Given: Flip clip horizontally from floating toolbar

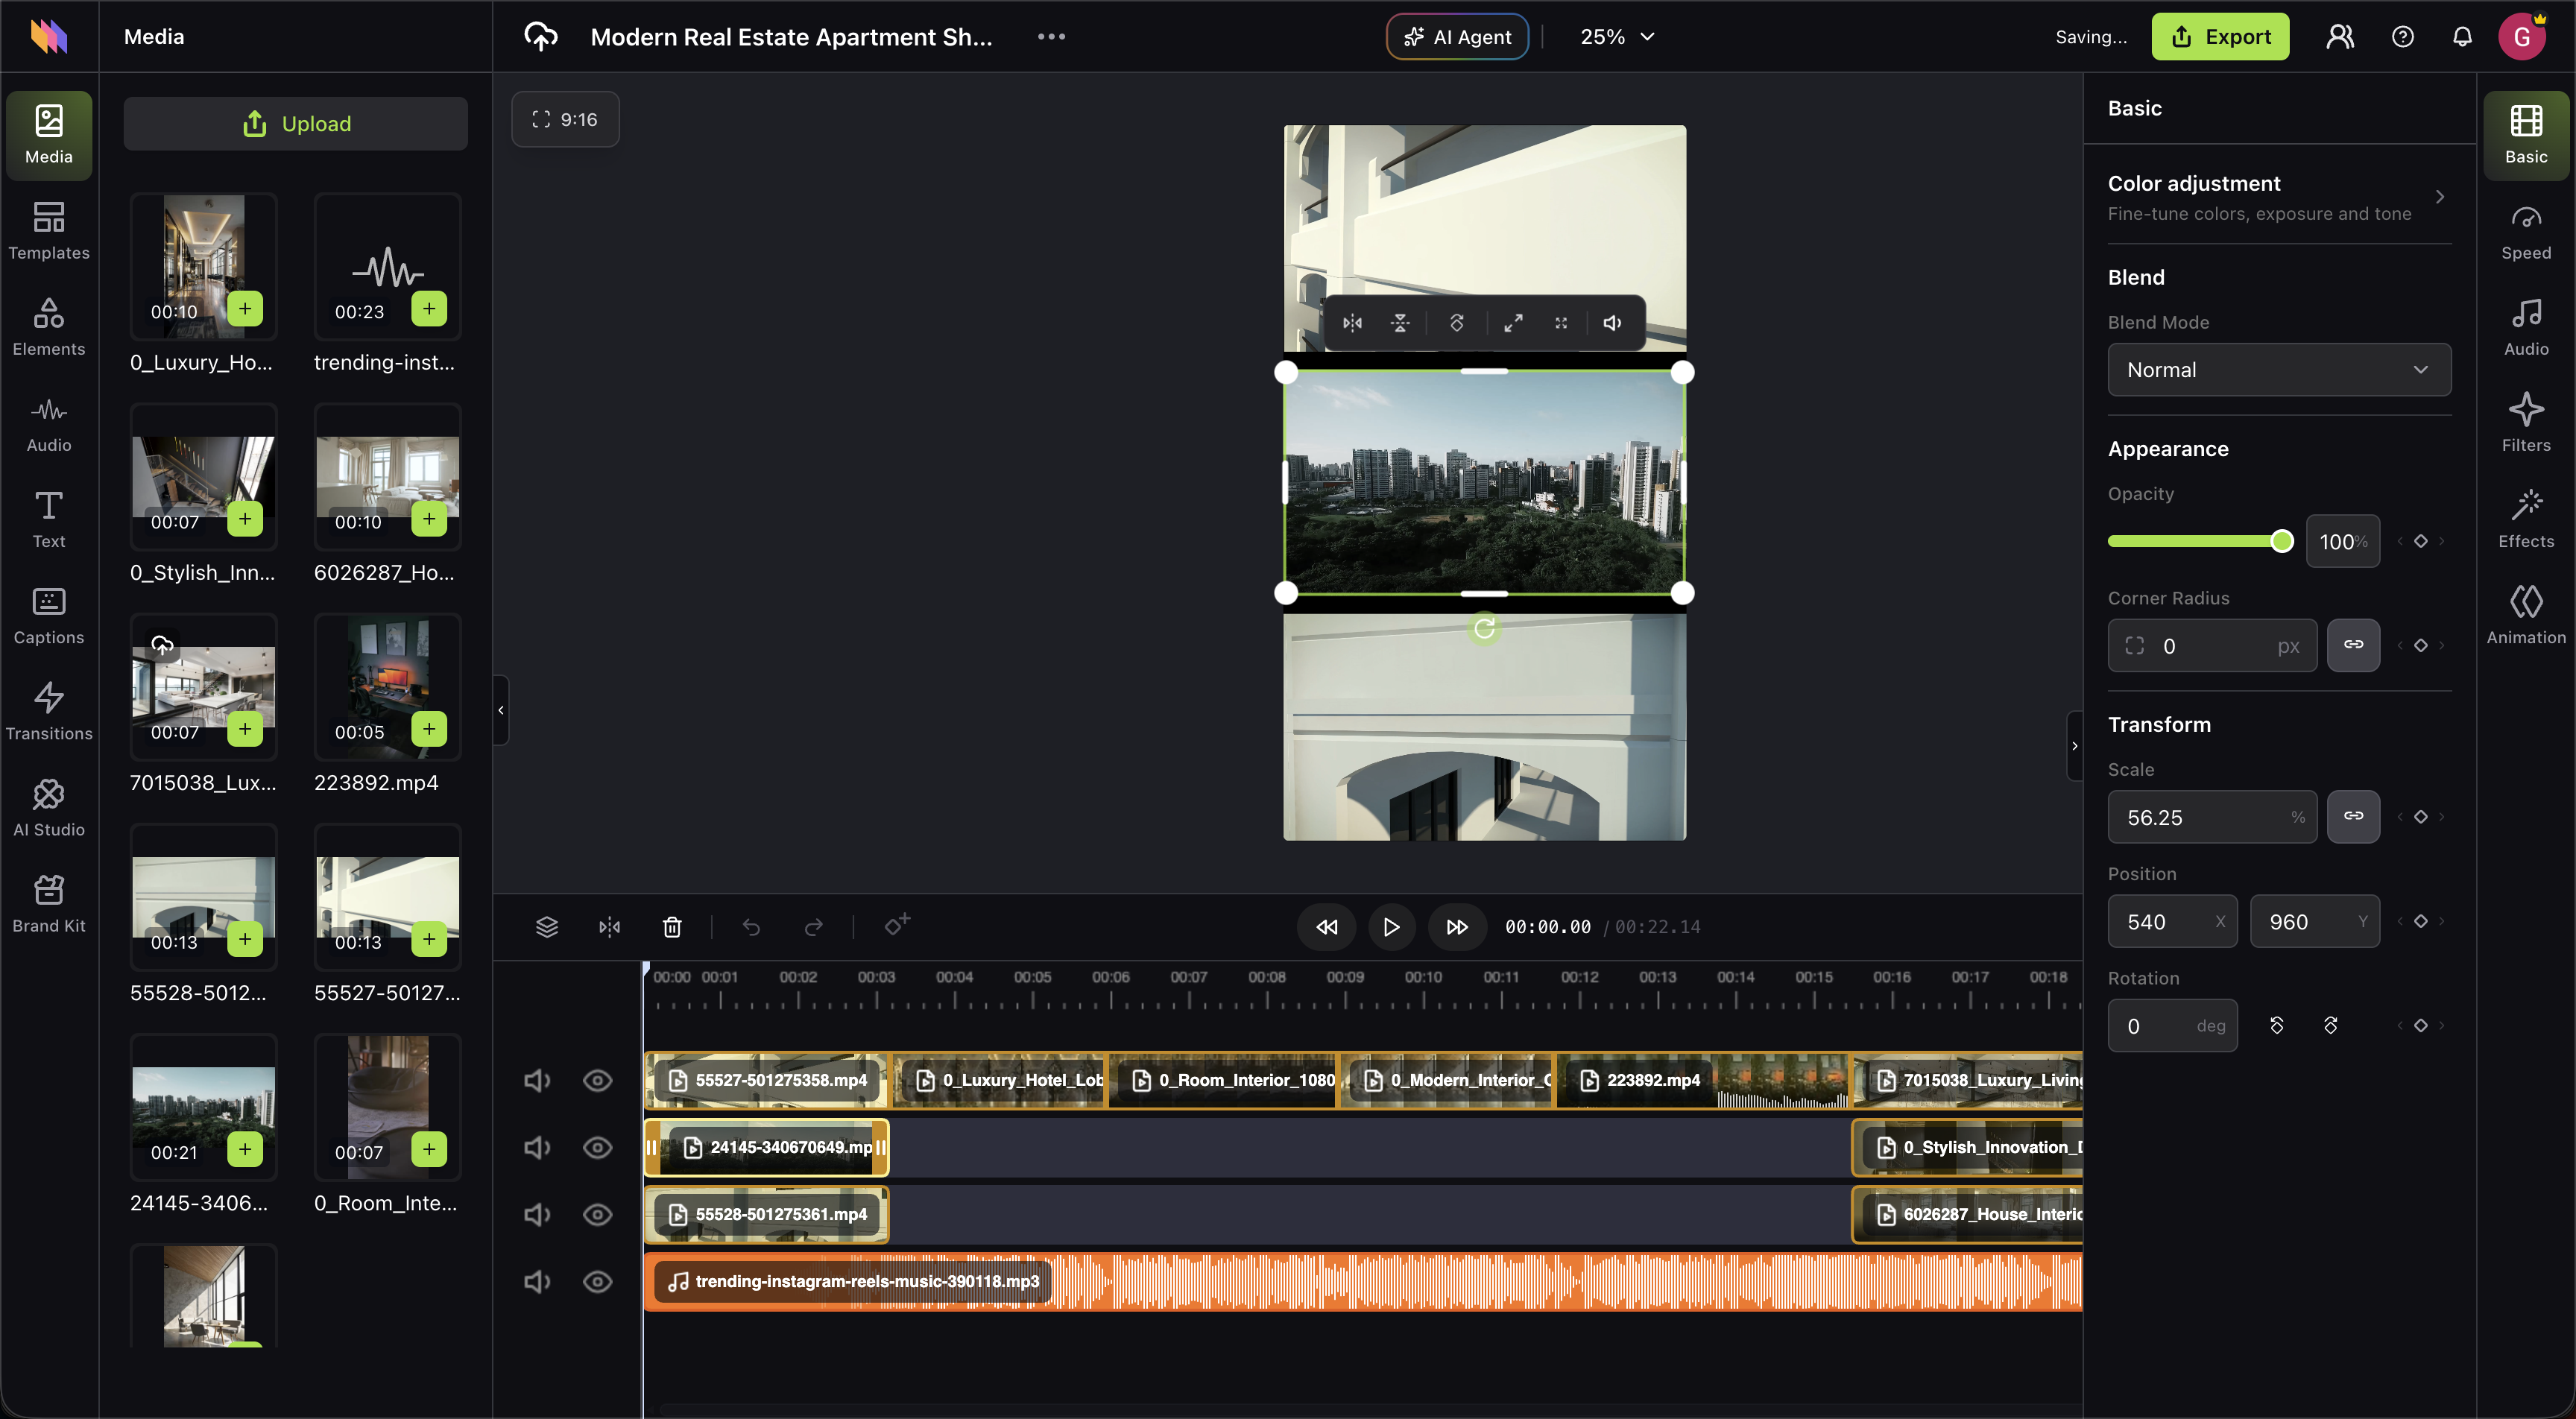Looking at the screenshot, I should tap(1352, 323).
